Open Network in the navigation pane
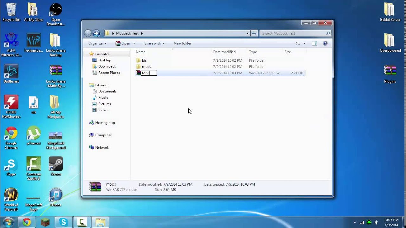 [102, 148]
